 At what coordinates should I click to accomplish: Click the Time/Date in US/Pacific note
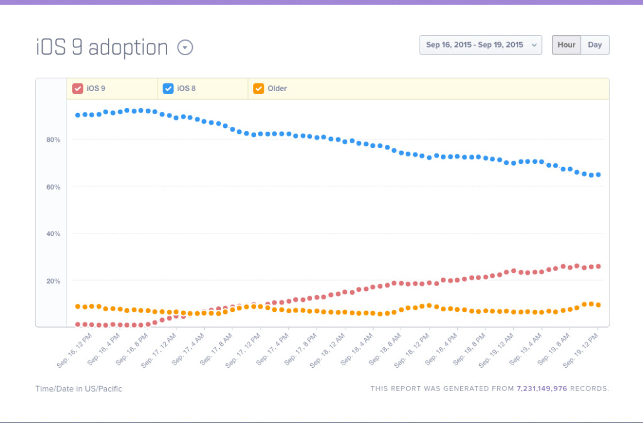78,388
